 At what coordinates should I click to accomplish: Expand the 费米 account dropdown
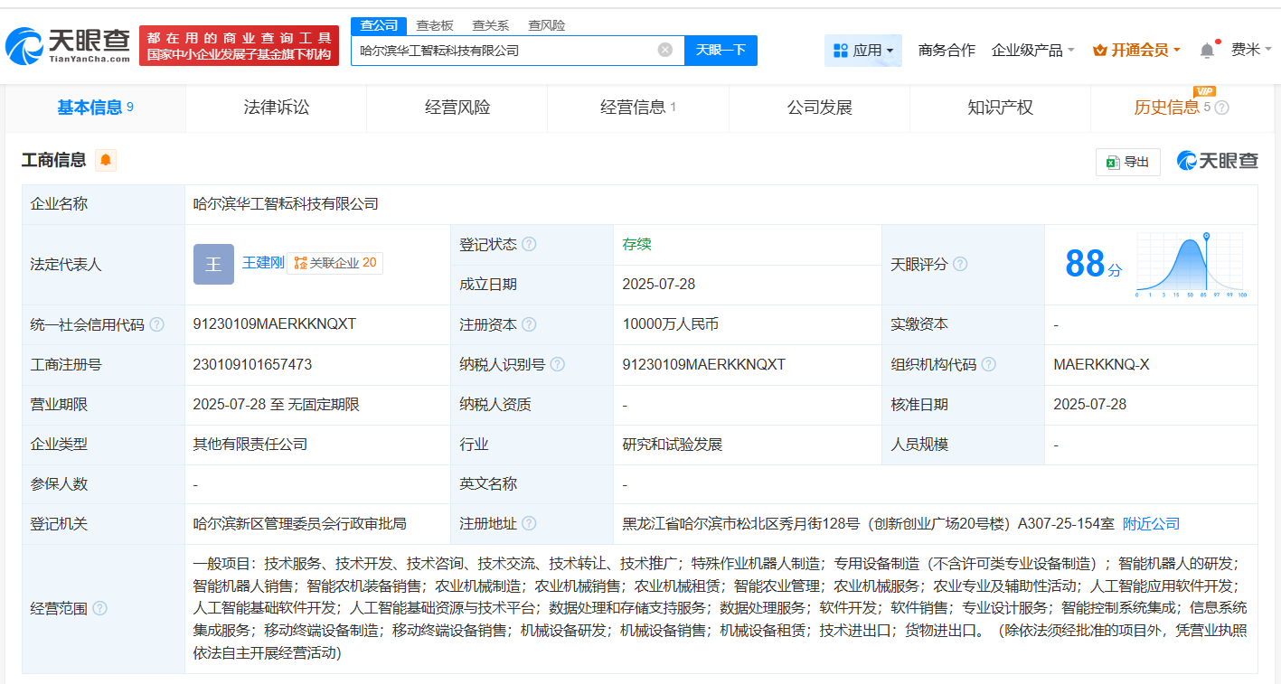tap(1252, 50)
